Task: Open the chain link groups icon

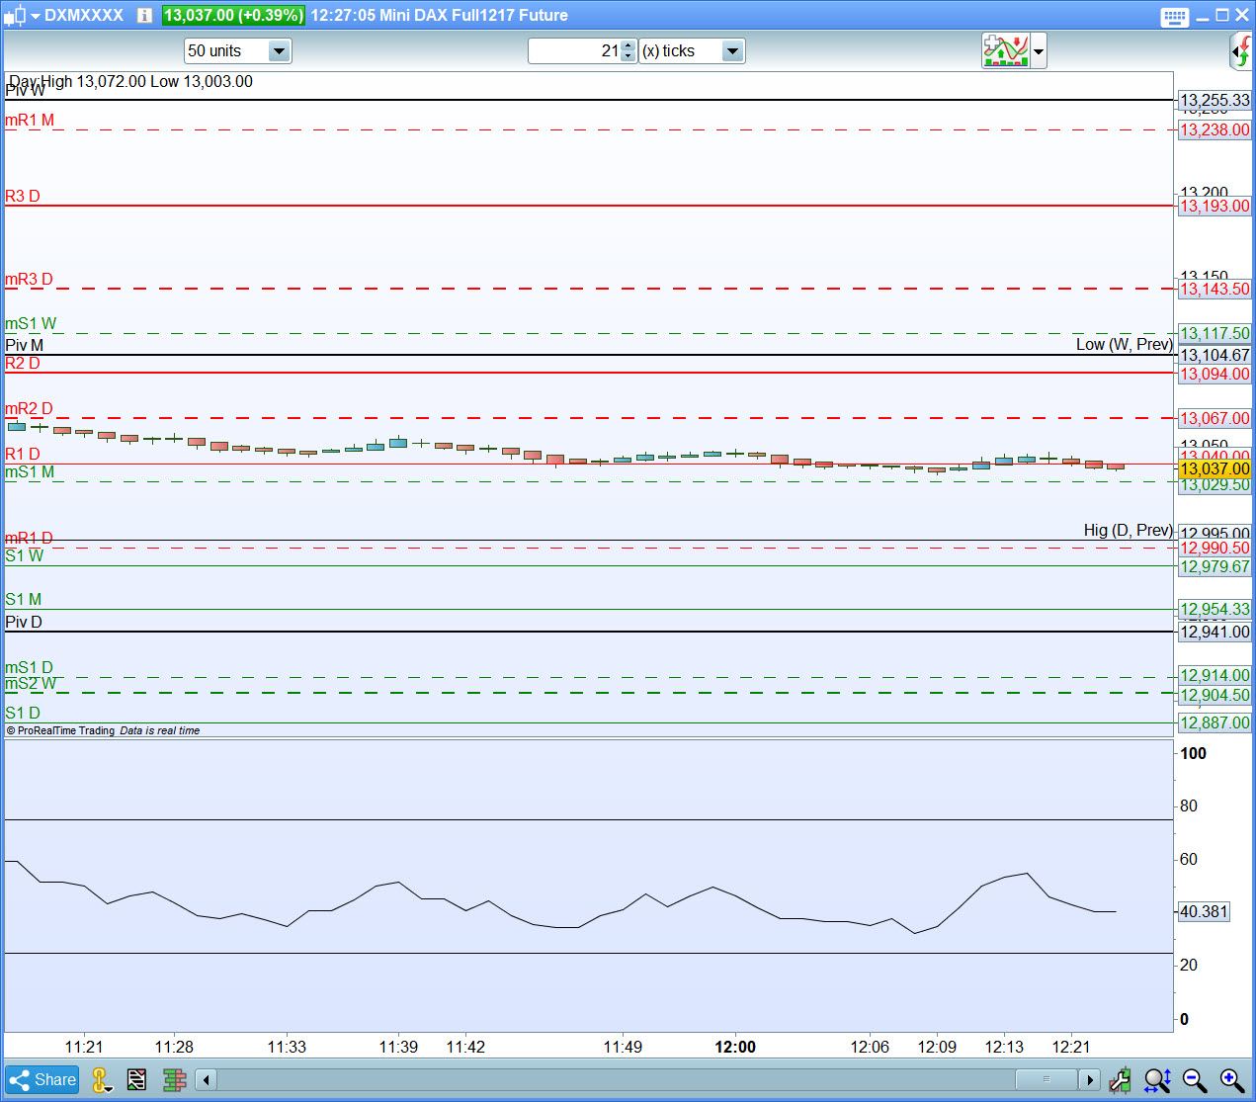Action: click(x=101, y=1080)
